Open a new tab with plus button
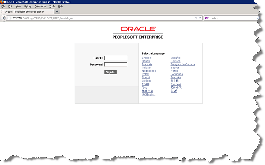Screen dimensions: 265x165 pos(57,11)
